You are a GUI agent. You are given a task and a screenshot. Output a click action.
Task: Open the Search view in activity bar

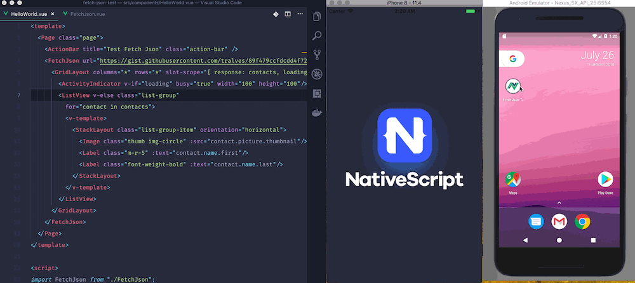point(317,36)
